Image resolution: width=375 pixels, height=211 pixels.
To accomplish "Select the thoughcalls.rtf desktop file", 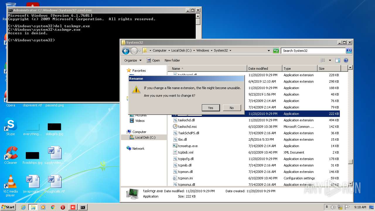I will 54,184.
